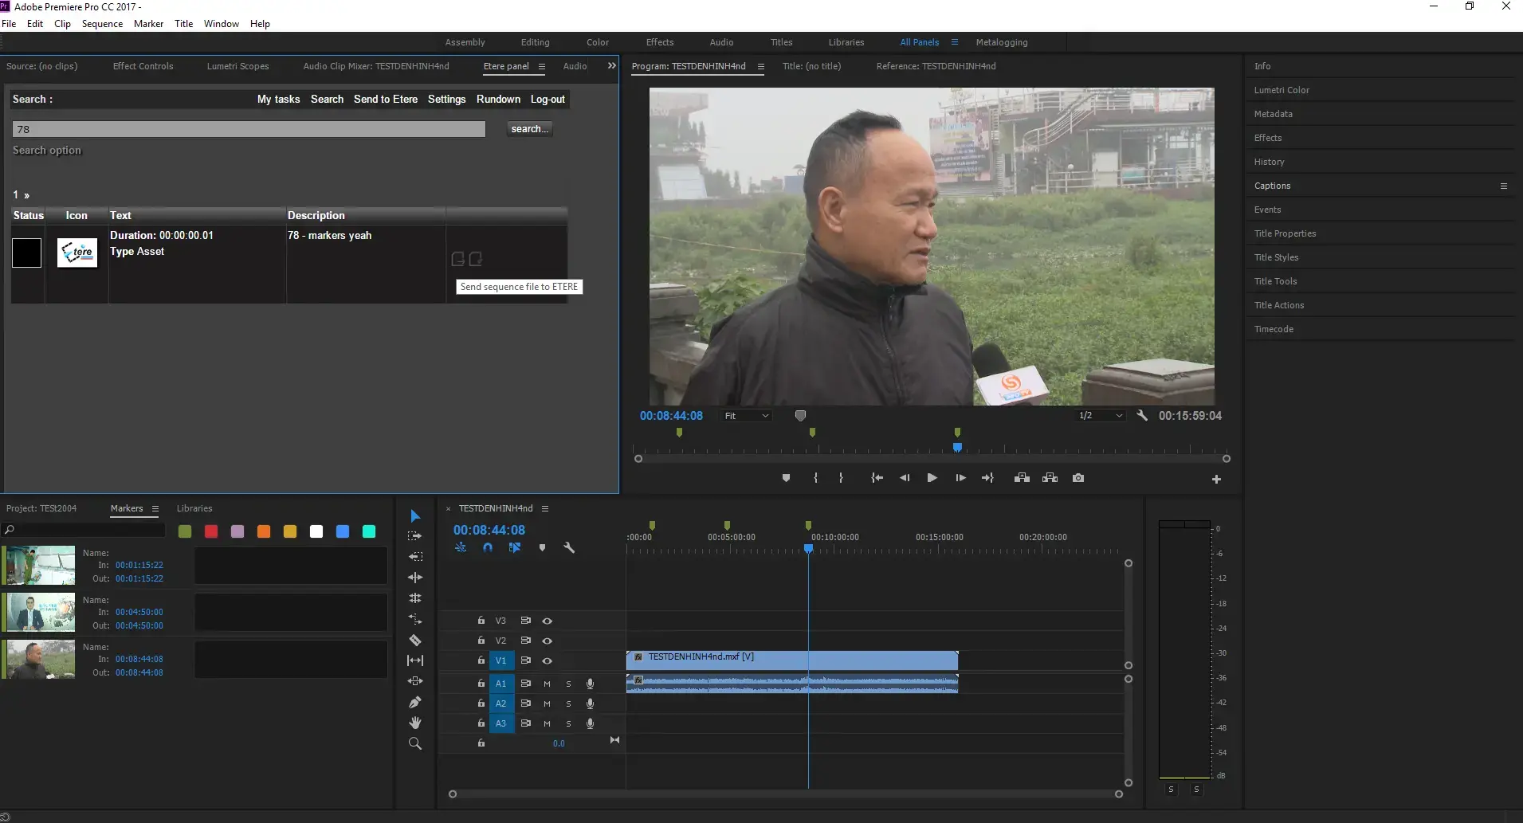Click the search... button in Etere panel
The image size is (1523, 823).
point(529,129)
